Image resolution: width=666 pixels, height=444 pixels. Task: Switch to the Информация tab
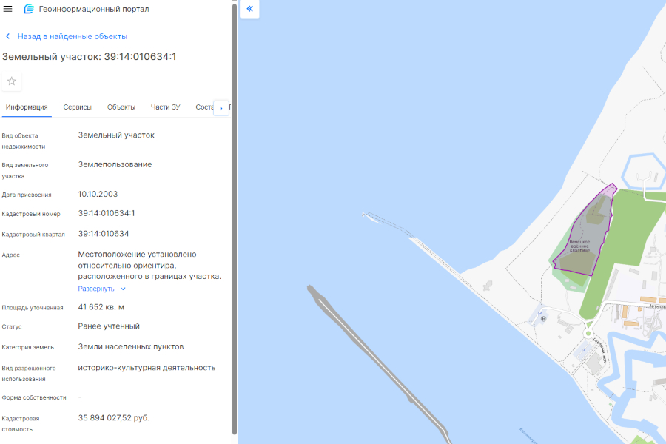point(27,107)
